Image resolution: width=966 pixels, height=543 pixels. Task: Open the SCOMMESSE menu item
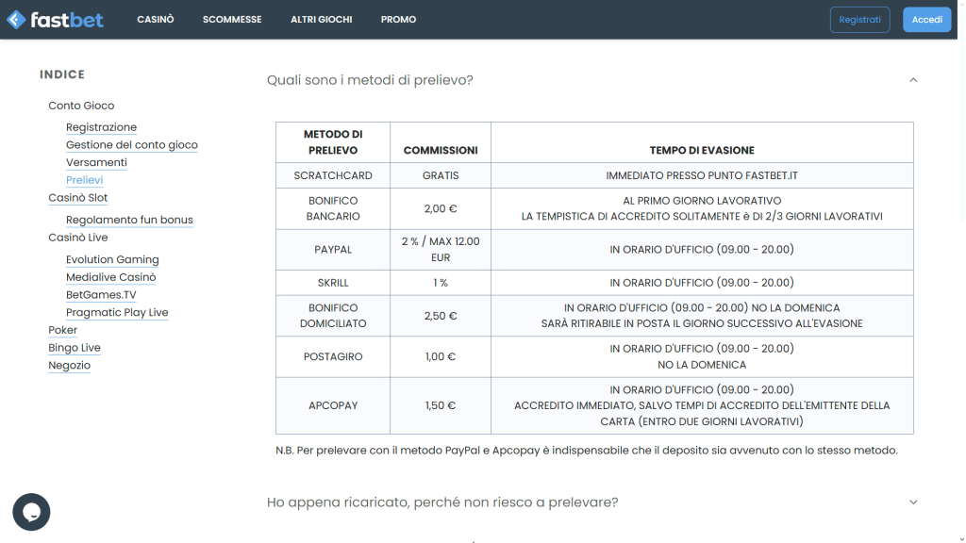coord(232,19)
